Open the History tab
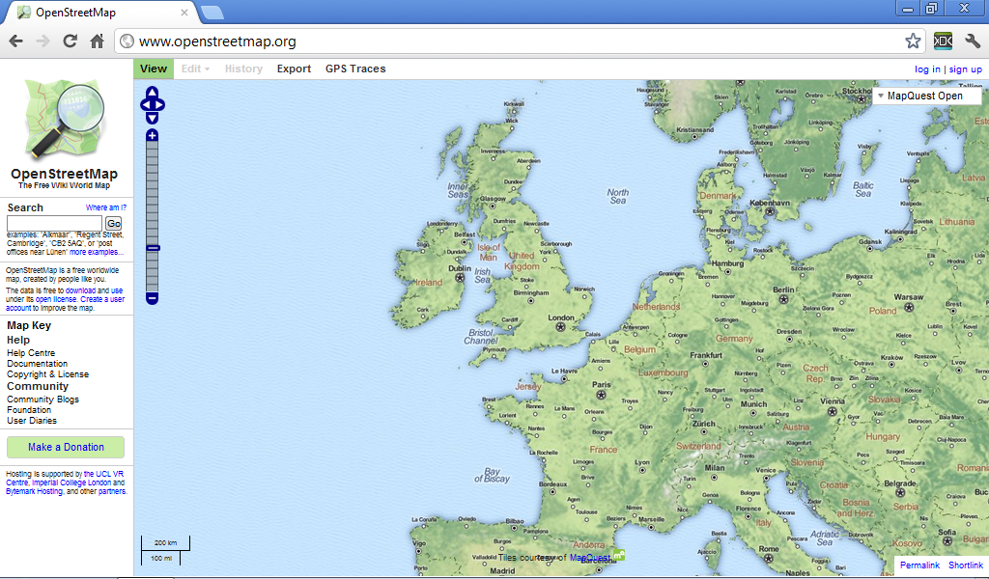 click(243, 69)
